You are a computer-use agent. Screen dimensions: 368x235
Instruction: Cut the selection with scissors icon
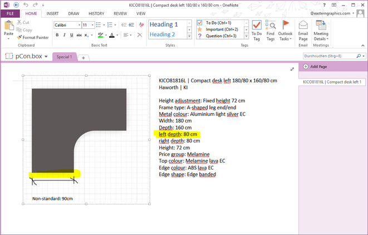tap(19, 22)
